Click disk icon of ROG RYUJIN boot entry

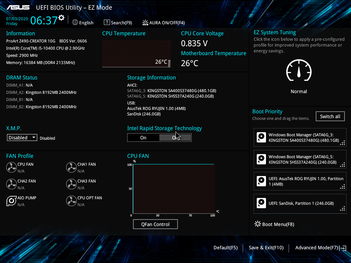[x=261, y=181]
